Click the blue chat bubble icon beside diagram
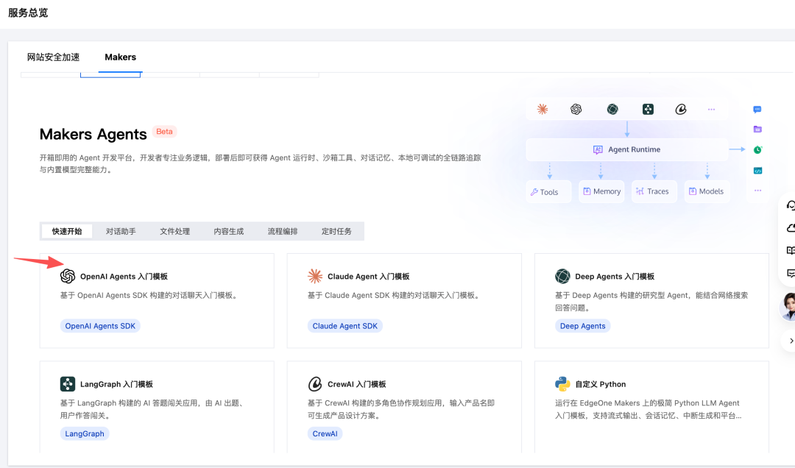 [x=757, y=110]
